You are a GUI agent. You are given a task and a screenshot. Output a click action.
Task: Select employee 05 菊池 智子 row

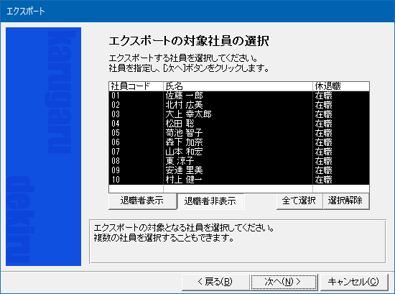[239, 133]
